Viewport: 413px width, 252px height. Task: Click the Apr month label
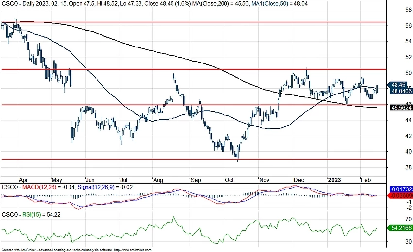23,180
